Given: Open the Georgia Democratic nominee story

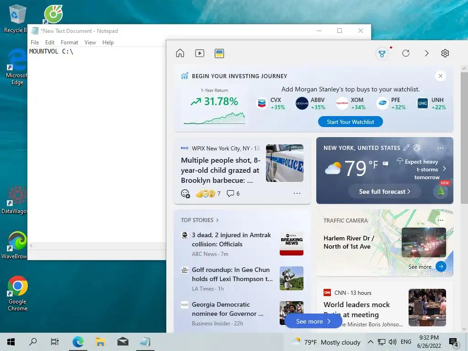Looking at the screenshot, I should click(228, 309).
